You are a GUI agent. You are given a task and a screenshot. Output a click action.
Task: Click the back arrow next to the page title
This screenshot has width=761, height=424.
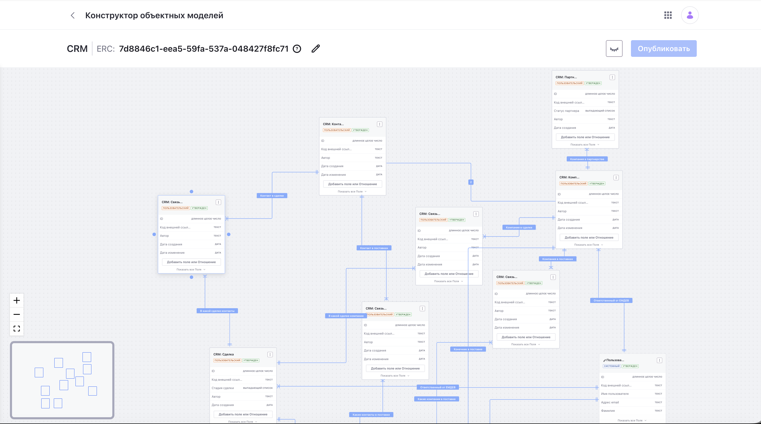[x=73, y=15]
